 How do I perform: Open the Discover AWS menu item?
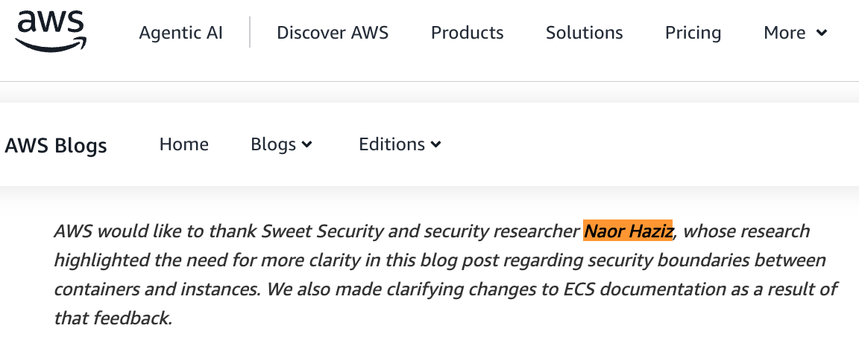(333, 33)
